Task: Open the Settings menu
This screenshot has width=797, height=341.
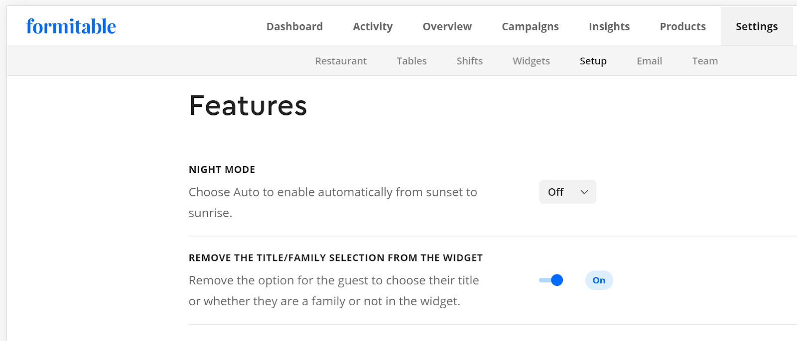Action: click(x=756, y=26)
